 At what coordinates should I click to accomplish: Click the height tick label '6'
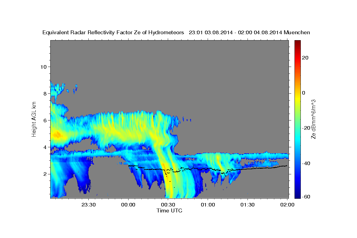click(45, 120)
